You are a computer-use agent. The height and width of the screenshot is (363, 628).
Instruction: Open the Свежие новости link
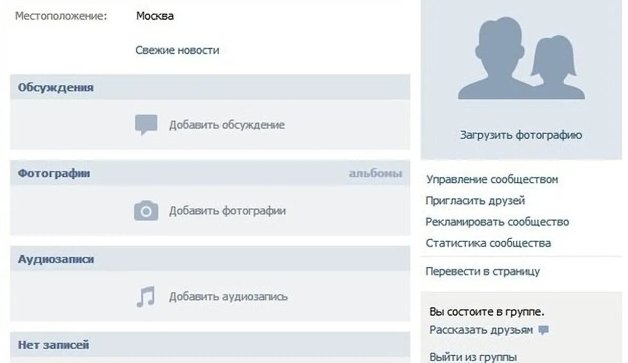177,50
